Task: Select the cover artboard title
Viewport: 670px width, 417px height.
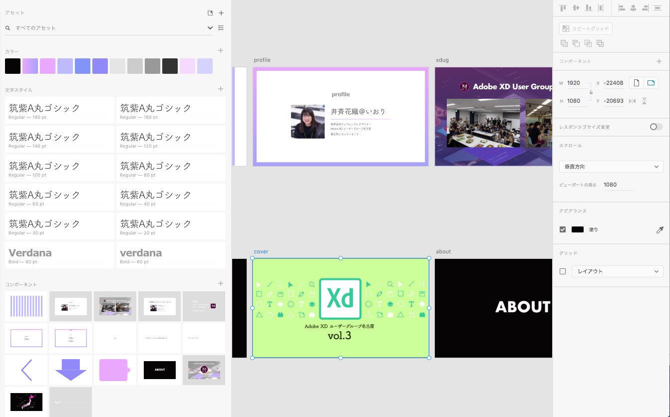Action: click(x=261, y=252)
